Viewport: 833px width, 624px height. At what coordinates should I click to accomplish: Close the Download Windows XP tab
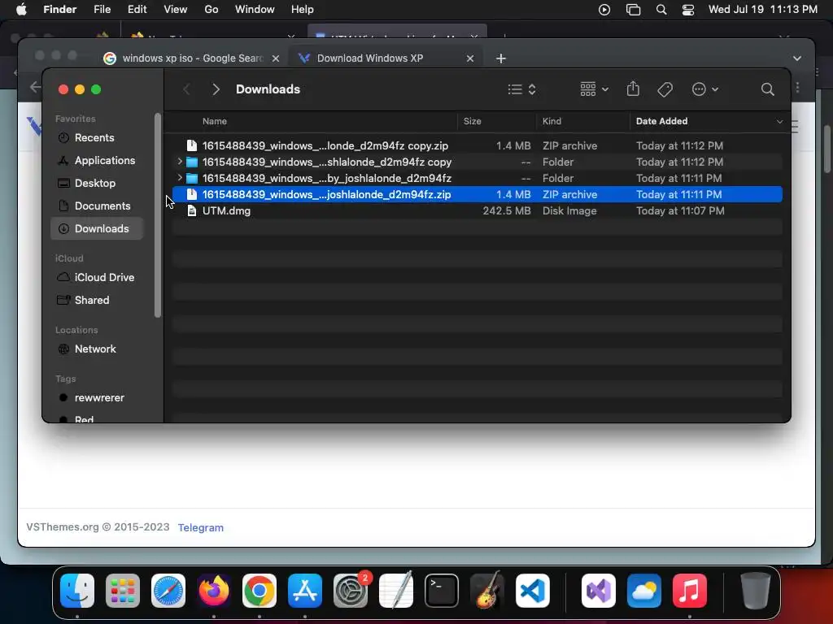coord(469,58)
